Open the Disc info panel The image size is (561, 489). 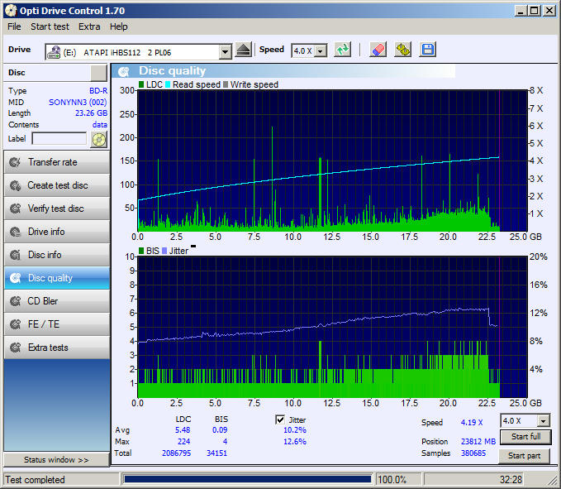(57, 255)
